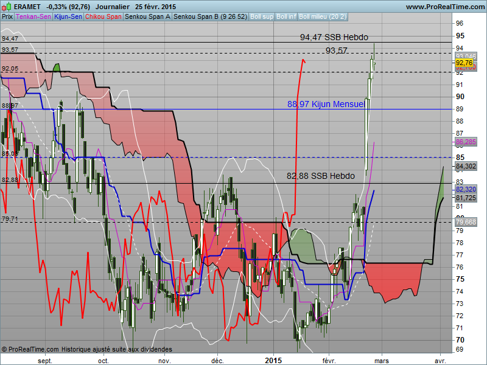
Task: Select the 82,88 SSB Hebdo annotation
Action: coord(321,176)
